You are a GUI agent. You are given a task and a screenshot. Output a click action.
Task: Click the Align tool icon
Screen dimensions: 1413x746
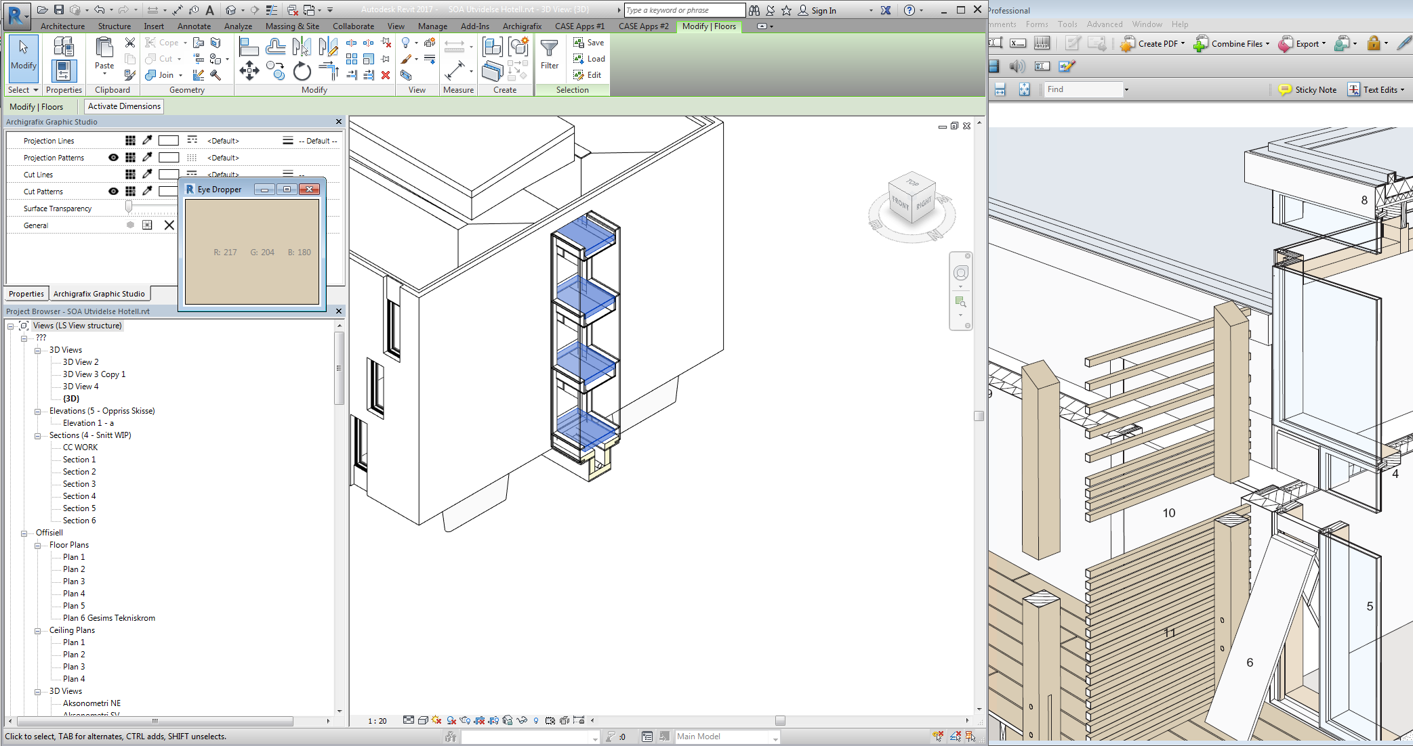click(x=249, y=46)
